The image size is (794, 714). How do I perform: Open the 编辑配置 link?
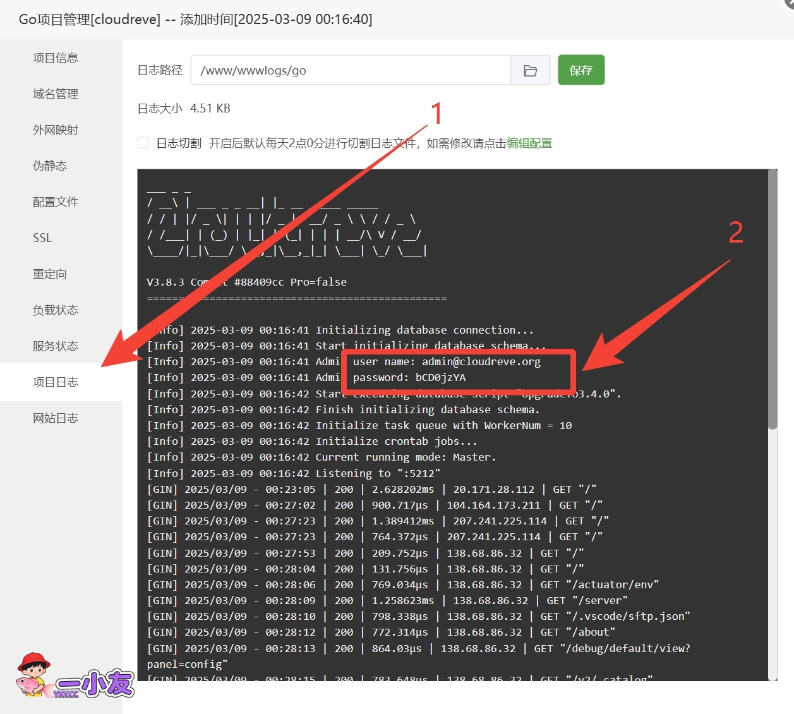click(x=529, y=143)
